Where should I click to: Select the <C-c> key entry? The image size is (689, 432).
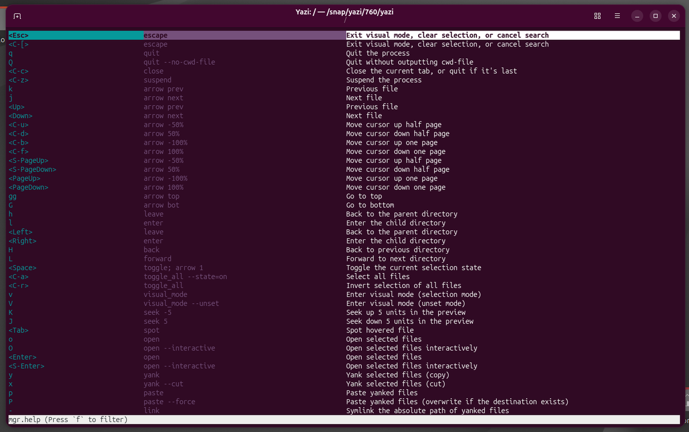19,71
